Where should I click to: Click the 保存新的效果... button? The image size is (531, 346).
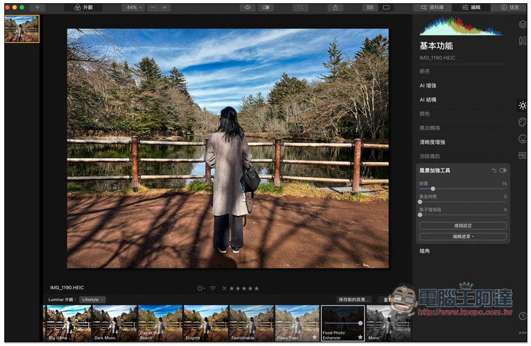[354, 300]
